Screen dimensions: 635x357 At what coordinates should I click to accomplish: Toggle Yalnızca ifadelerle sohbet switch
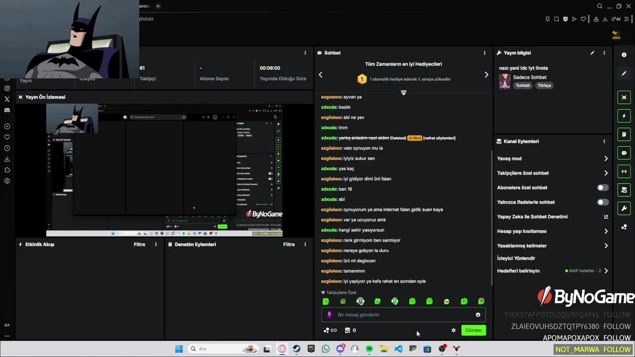tap(603, 202)
